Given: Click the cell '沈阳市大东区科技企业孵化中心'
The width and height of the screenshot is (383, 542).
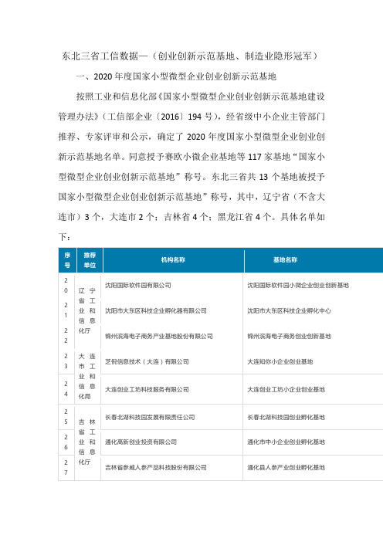Looking at the screenshot, I should 289,310.
